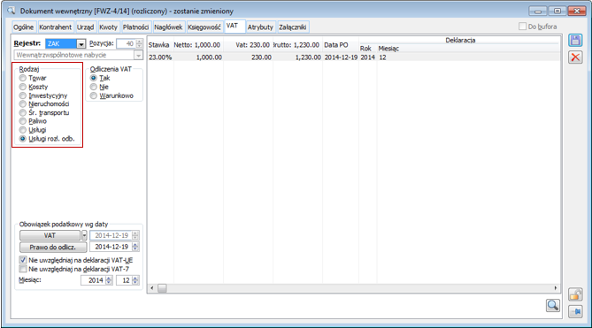The image size is (592, 328).
Task: Select the 1,230.00 gross value cell
Action: click(297, 57)
